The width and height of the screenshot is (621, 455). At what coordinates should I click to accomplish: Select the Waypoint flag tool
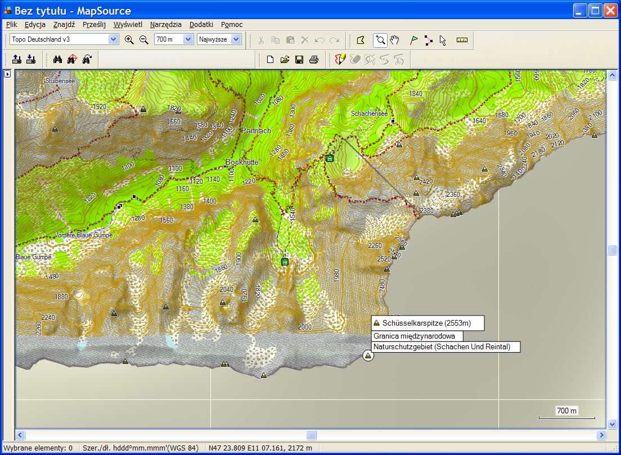point(414,40)
